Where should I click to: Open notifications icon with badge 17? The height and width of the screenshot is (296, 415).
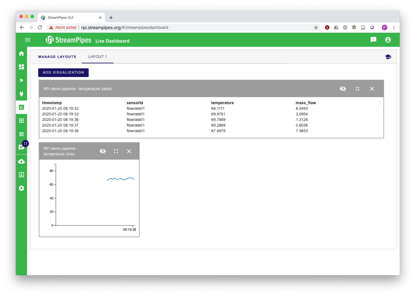(x=22, y=147)
